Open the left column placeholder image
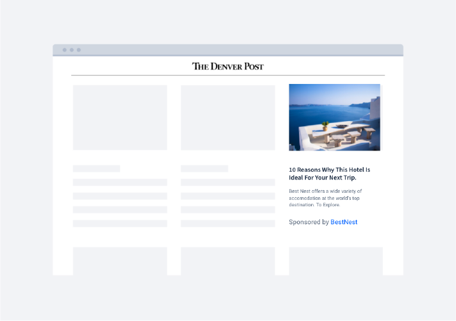The height and width of the screenshot is (321, 456). [120, 117]
